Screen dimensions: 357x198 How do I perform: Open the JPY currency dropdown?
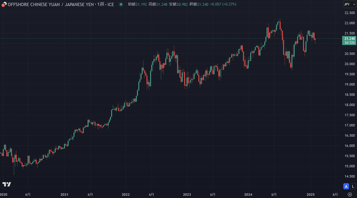tap(350, 4)
